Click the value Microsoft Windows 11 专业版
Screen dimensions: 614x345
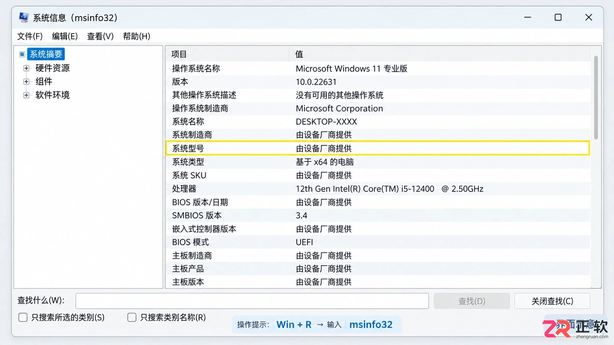[352, 69]
